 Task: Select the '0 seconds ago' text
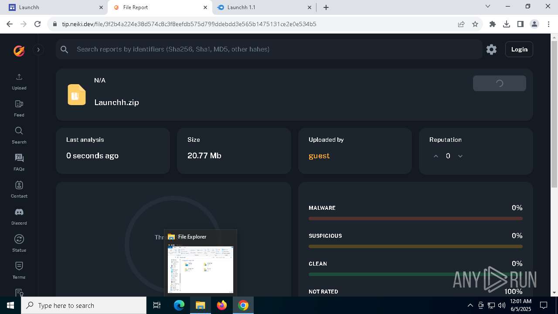point(92,156)
